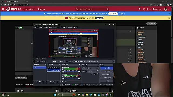Viewport: 173px width, 97px height.
Task: Click the Studio Mode button
Action: tap(107, 78)
